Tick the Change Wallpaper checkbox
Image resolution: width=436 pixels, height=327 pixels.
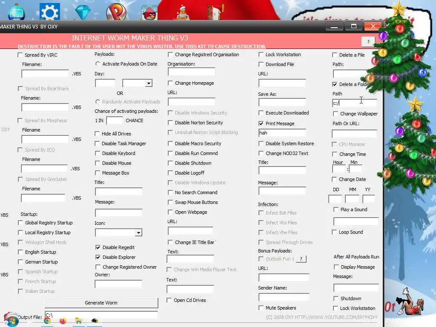coord(336,114)
